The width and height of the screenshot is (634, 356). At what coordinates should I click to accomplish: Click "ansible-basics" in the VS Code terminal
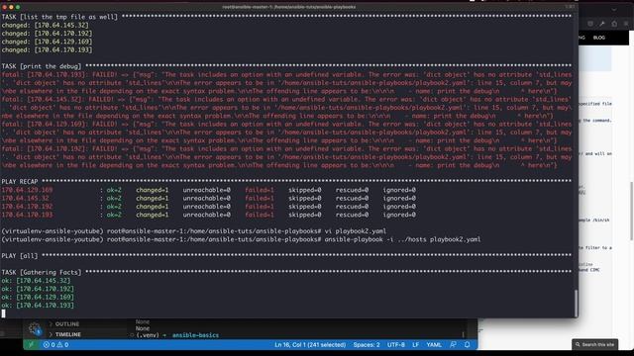195,335
